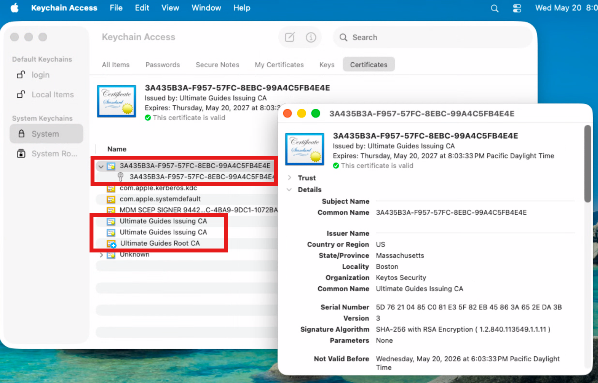This screenshot has width=598, height=383.
Task: Click the Search field
Action: [x=433, y=37]
